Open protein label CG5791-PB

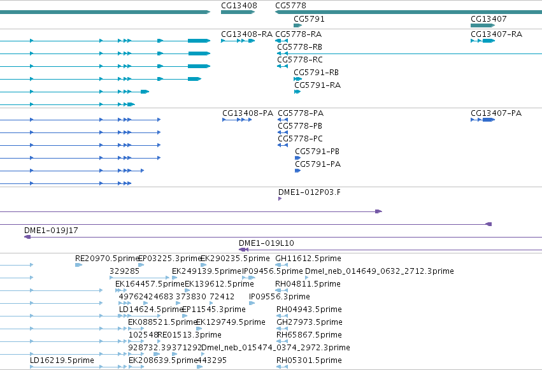317,152
